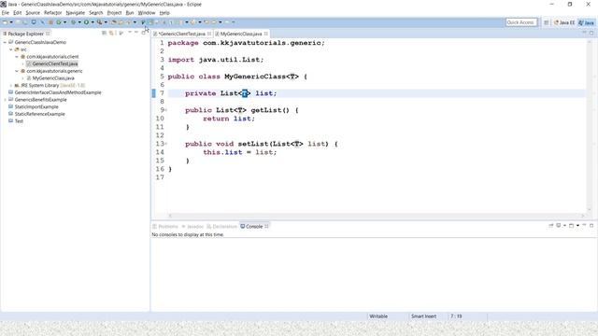Toggle Pin Console in Console toolbar
Screen dimensions: 598x336
pos(550,226)
